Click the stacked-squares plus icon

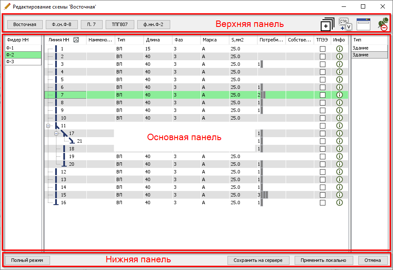(x=327, y=24)
